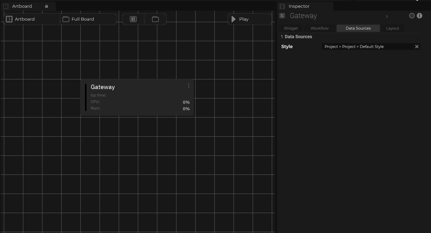Viewport: 431px width, 233px height.
Task: Clear the Default Style data source
Action: point(417,47)
